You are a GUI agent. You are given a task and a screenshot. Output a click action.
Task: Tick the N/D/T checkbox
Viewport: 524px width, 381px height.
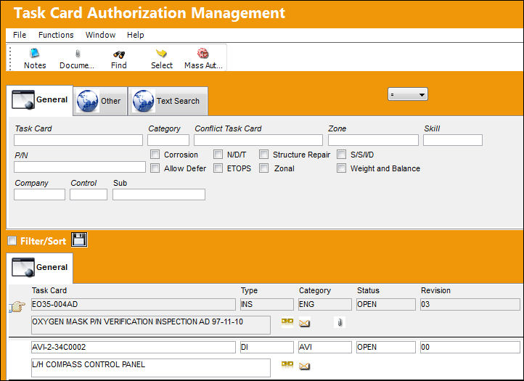coord(218,154)
